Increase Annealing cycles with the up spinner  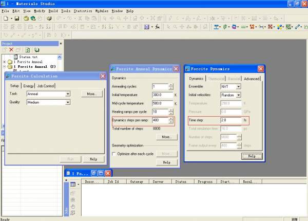point(171,85)
